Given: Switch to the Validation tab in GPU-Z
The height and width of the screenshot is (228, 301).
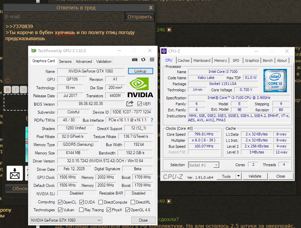Looking at the screenshot, I should [104, 62].
